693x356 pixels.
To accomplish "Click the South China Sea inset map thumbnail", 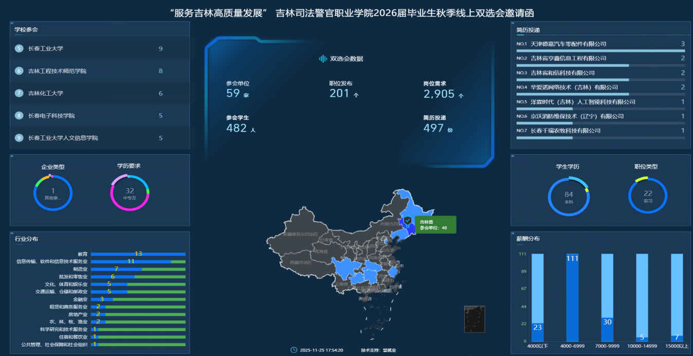I will tap(474, 319).
